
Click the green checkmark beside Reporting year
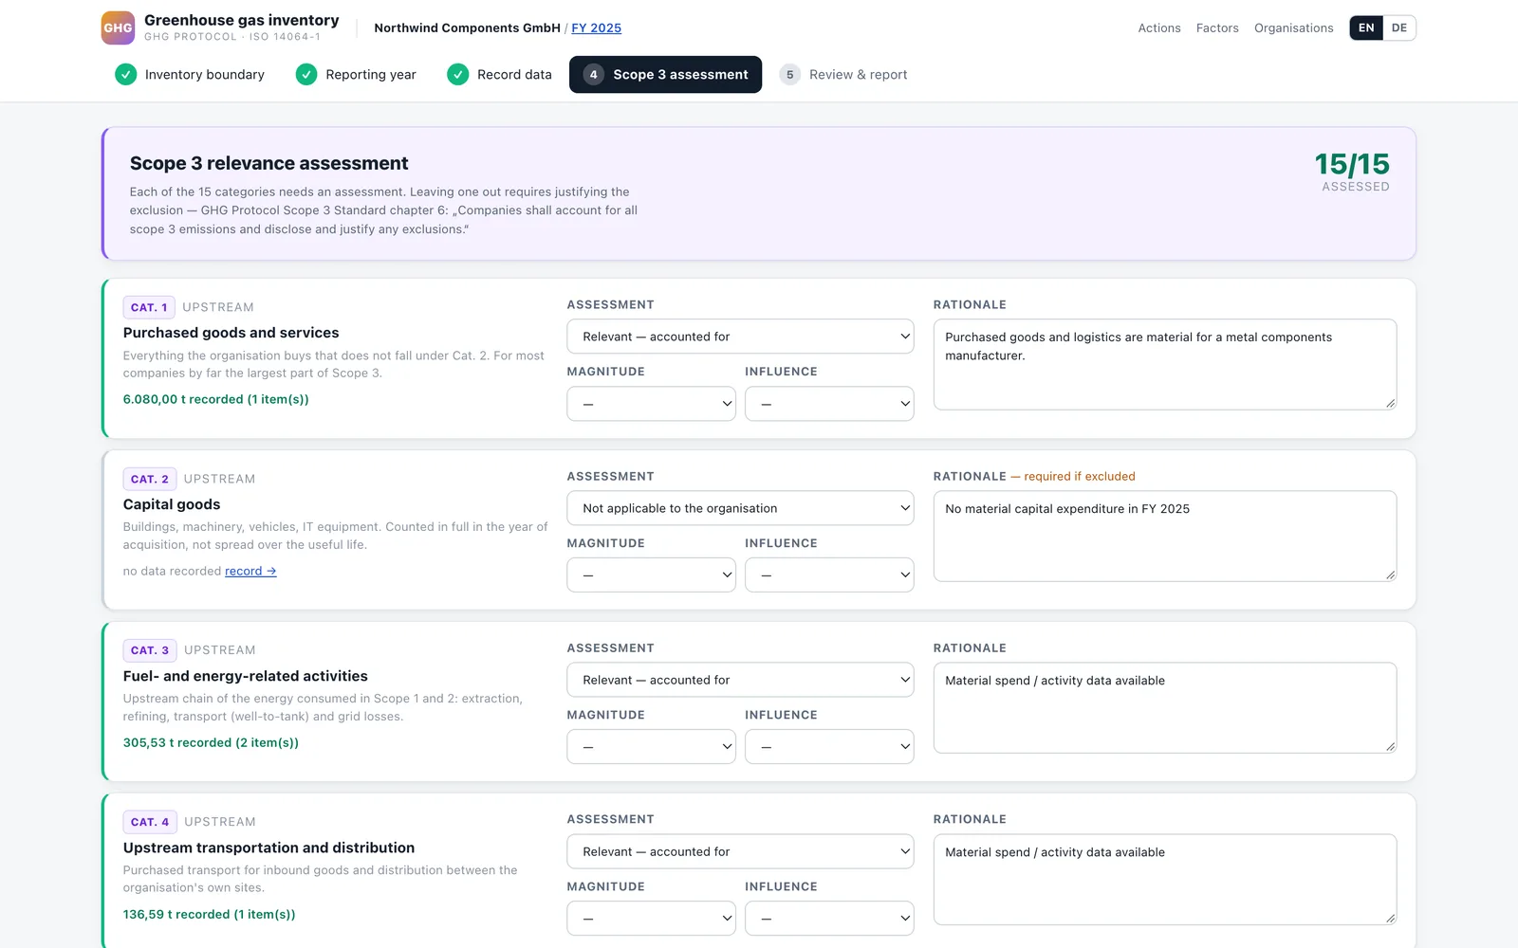click(305, 74)
